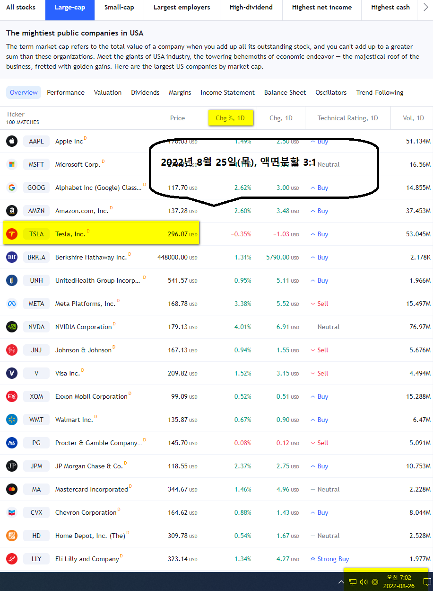Switch to the Income Statement column set
433x591 pixels.
227,92
